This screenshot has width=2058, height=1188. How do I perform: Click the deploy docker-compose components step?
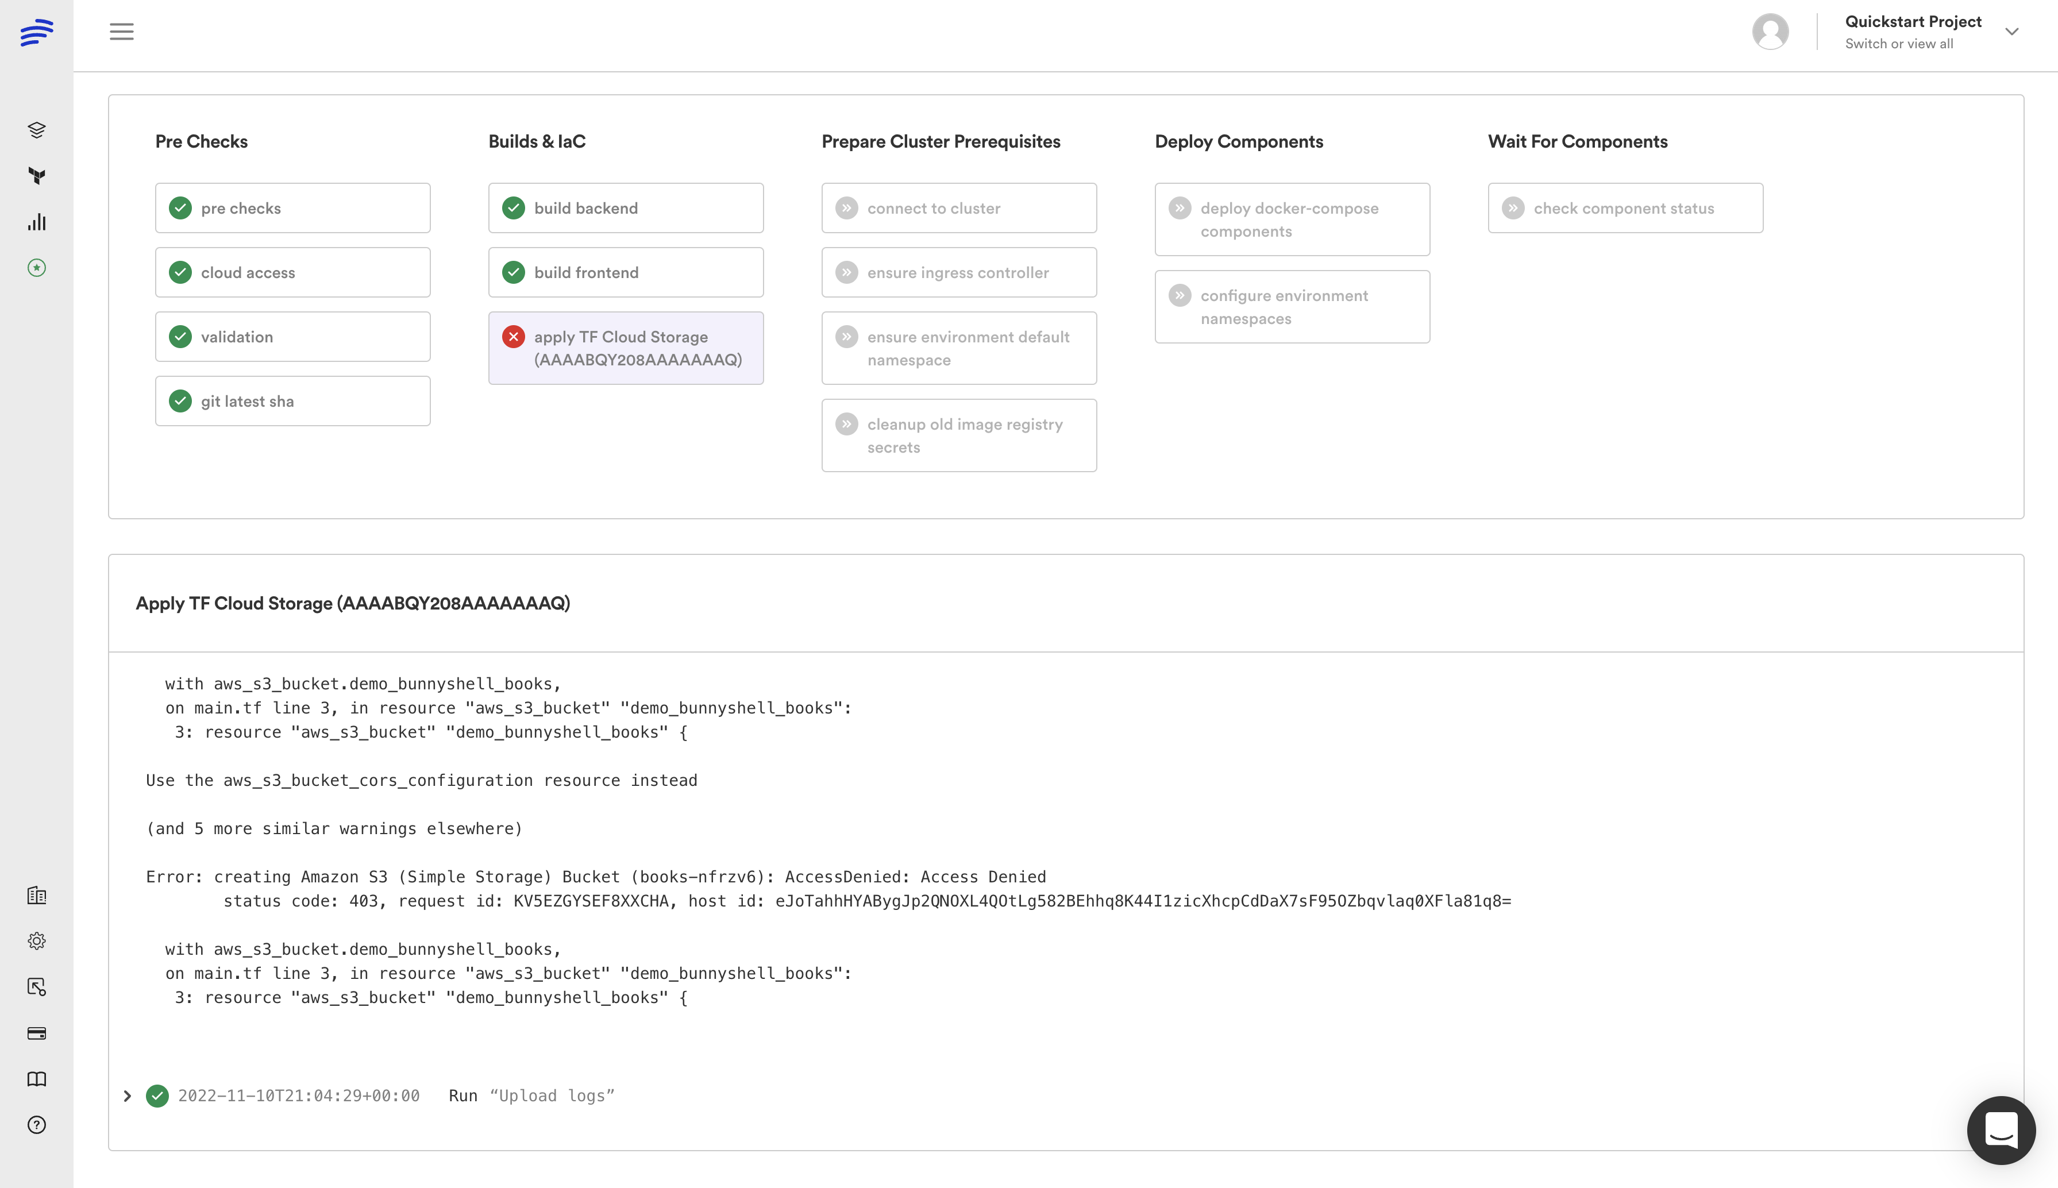pyautogui.click(x=1292, y=219)
